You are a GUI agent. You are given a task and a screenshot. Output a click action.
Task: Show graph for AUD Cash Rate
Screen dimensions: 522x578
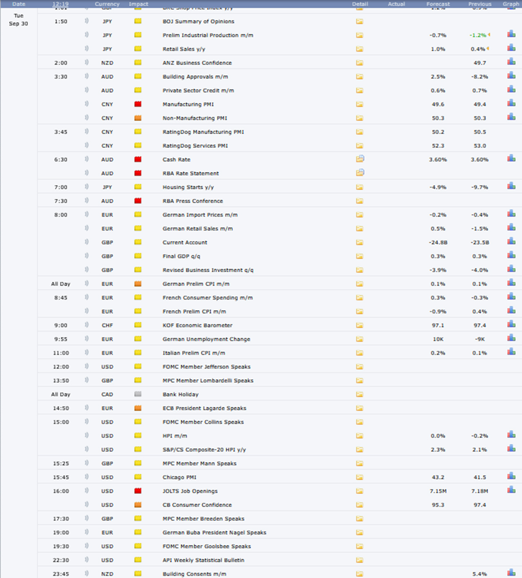(511, 159)
